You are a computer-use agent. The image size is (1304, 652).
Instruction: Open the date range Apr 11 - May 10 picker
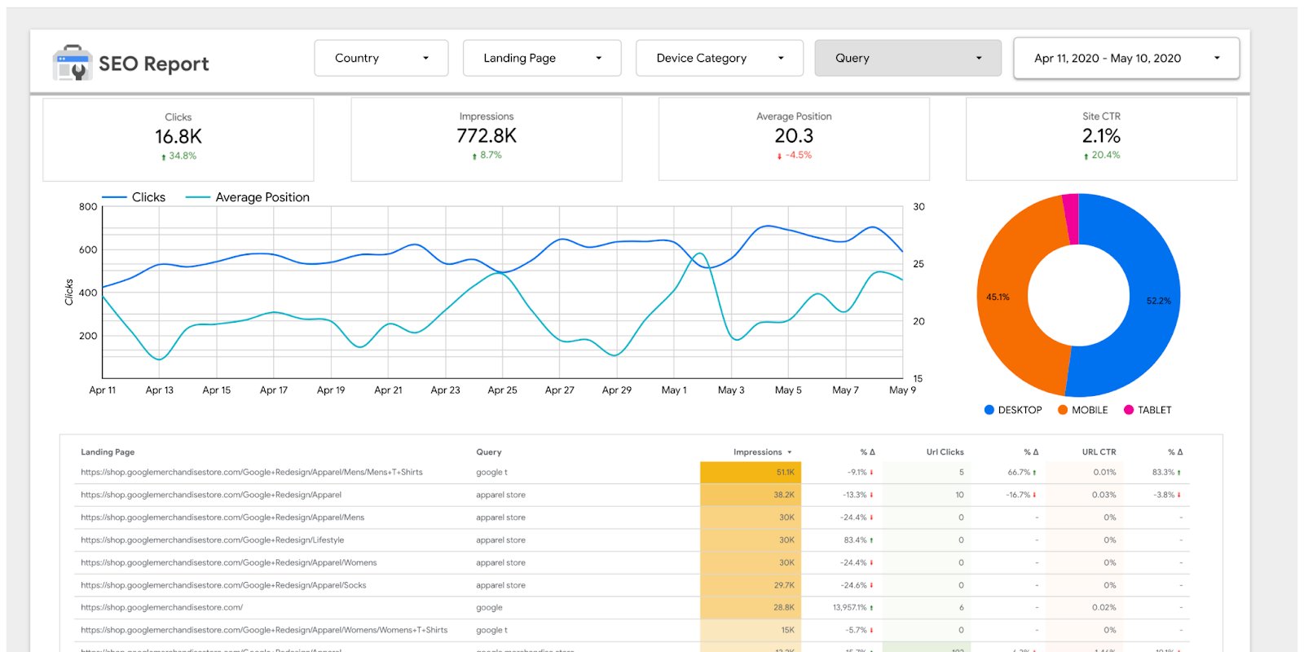click(x=1126, y=58)
